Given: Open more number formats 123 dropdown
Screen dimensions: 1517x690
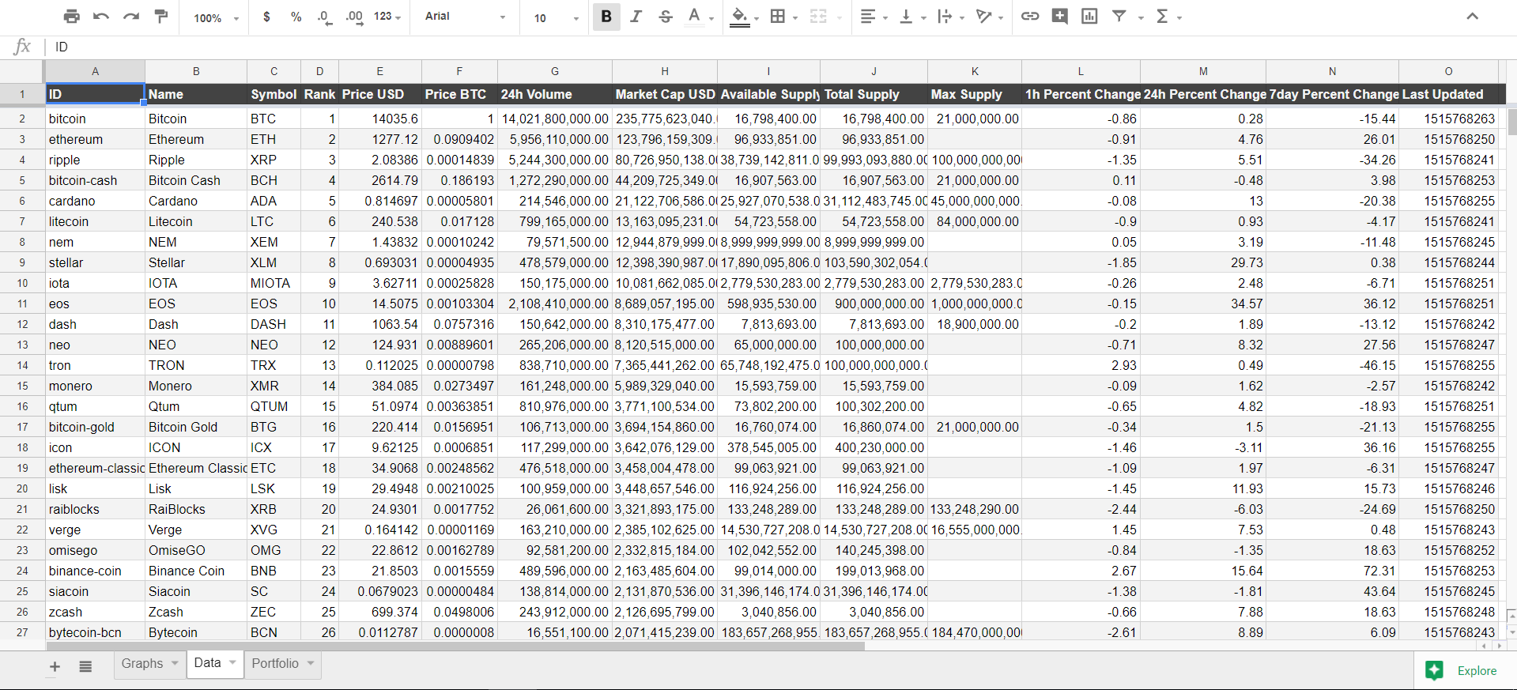Looking at the screenshot, I should 387,17.
